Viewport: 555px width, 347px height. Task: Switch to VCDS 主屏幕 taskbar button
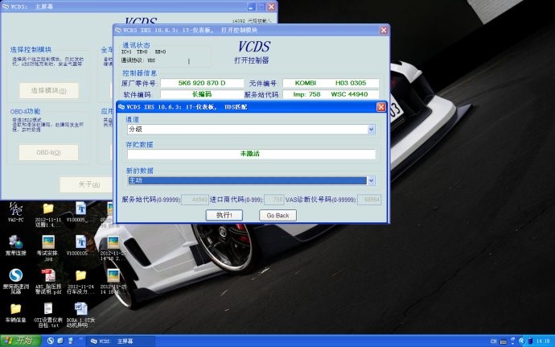pos(121,341)
